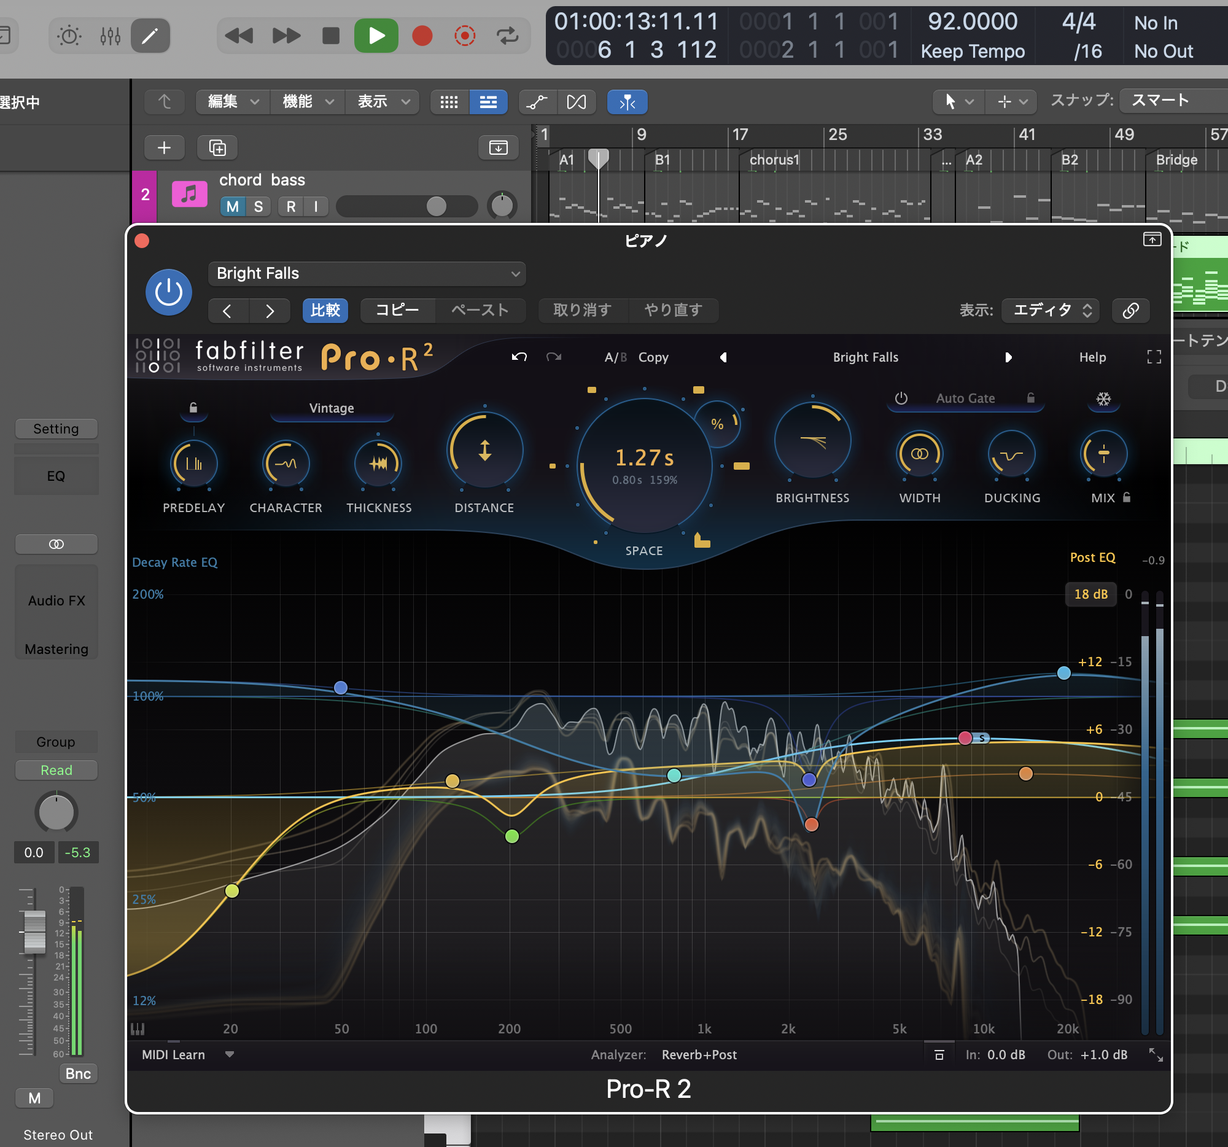Click the predelay lock icon
This screenshot has height=1147, width=1228.
tap(193, 408)
